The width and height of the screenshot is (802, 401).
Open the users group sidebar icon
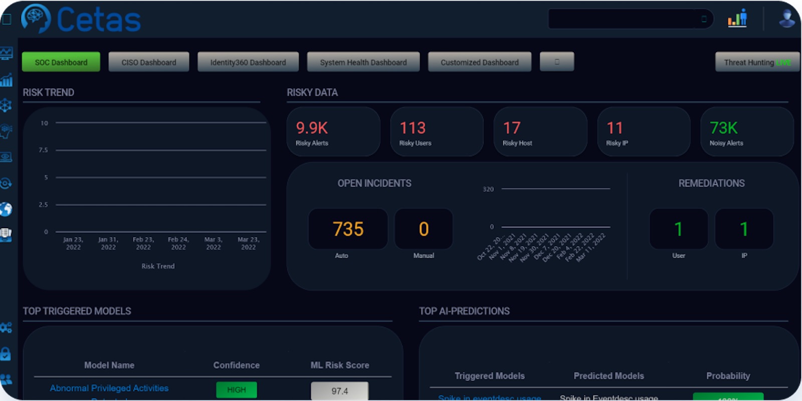point(6,379)
